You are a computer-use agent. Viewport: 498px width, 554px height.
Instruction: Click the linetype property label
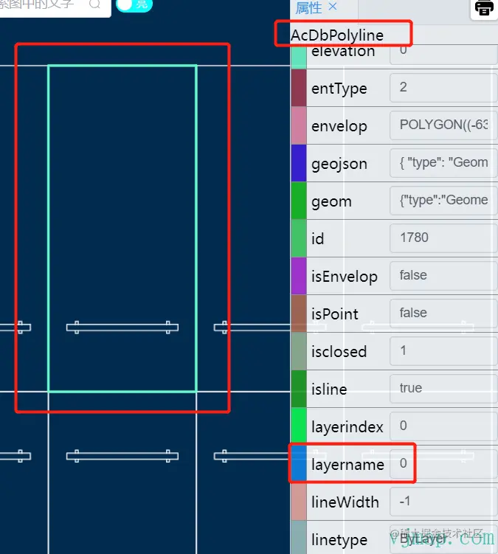[x=339, y=540]
